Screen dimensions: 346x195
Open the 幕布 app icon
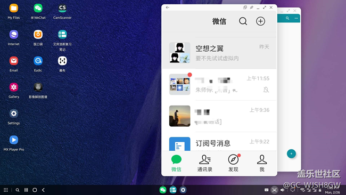pyautogui.click(x=62, y=61)
